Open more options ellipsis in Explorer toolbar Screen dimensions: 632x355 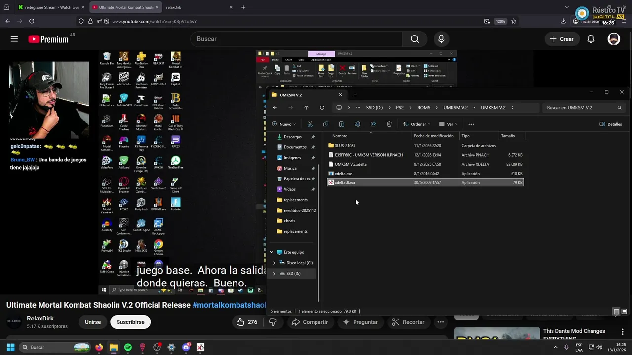[x=471, y=124]
